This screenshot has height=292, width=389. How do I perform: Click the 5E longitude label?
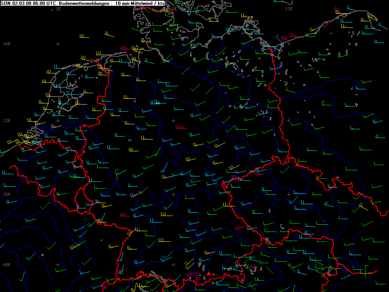58,8
